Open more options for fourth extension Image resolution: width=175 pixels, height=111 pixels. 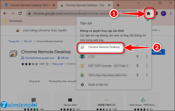click(147, 75)
